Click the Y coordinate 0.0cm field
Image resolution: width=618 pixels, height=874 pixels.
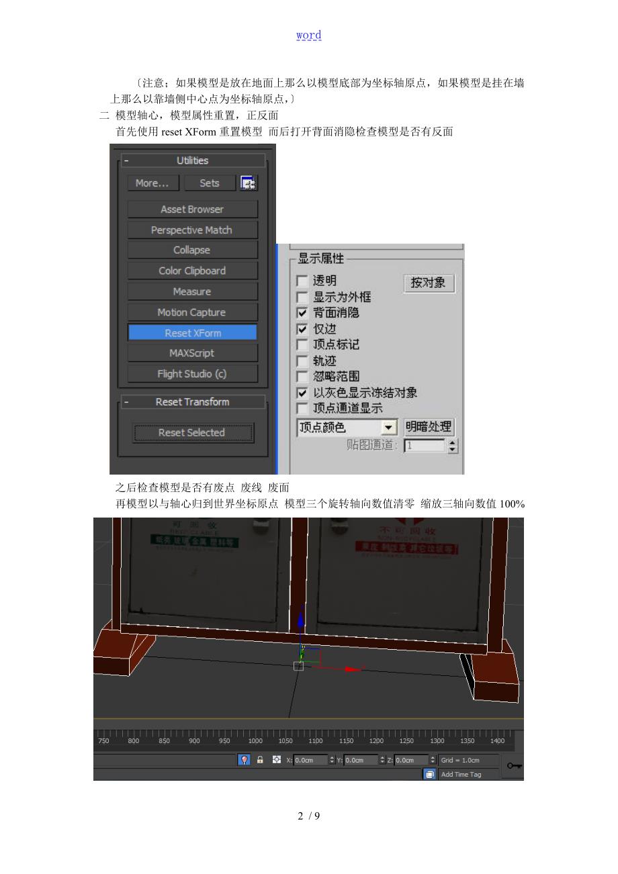[361, 760]
